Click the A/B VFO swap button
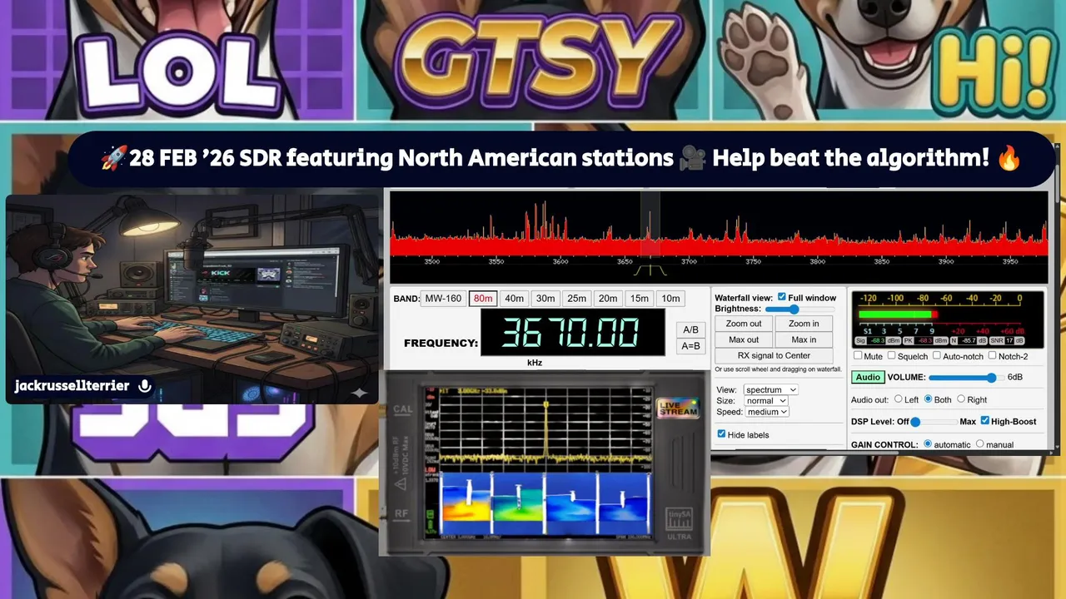The height and width of the screenshot is (599, 1066). tap(690, 329)
